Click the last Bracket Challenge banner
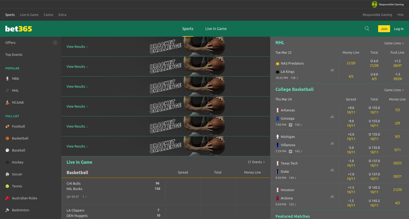409x219 pixels. pos(166,146)
